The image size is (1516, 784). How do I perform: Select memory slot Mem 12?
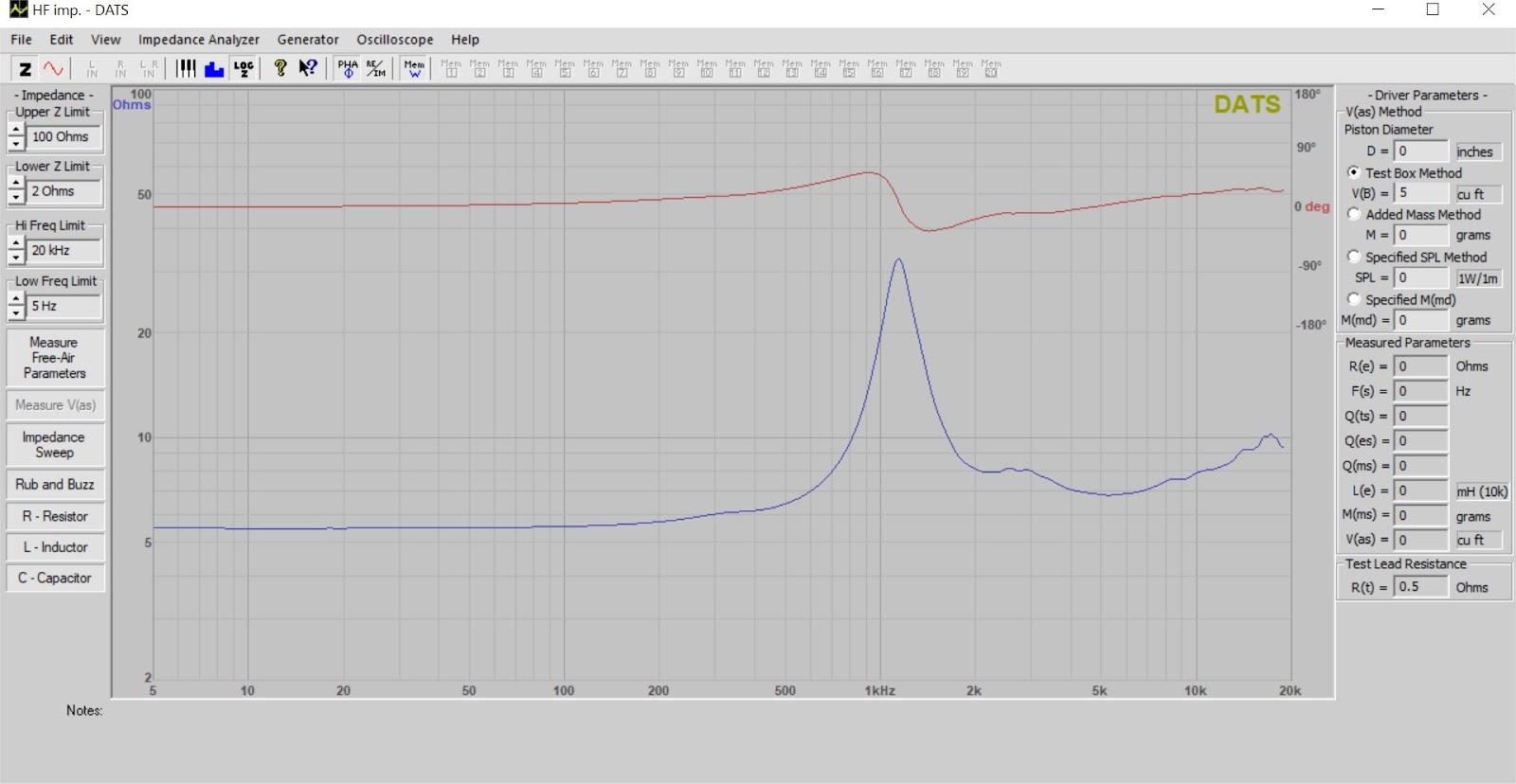pos(764,68)
